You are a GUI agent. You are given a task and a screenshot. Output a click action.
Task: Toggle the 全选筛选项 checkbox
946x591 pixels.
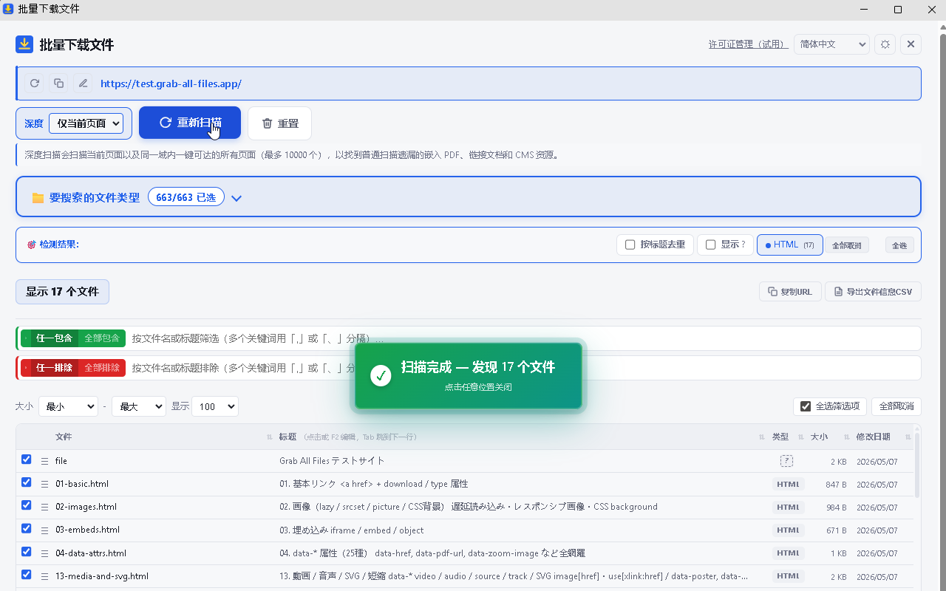(806, 406)
